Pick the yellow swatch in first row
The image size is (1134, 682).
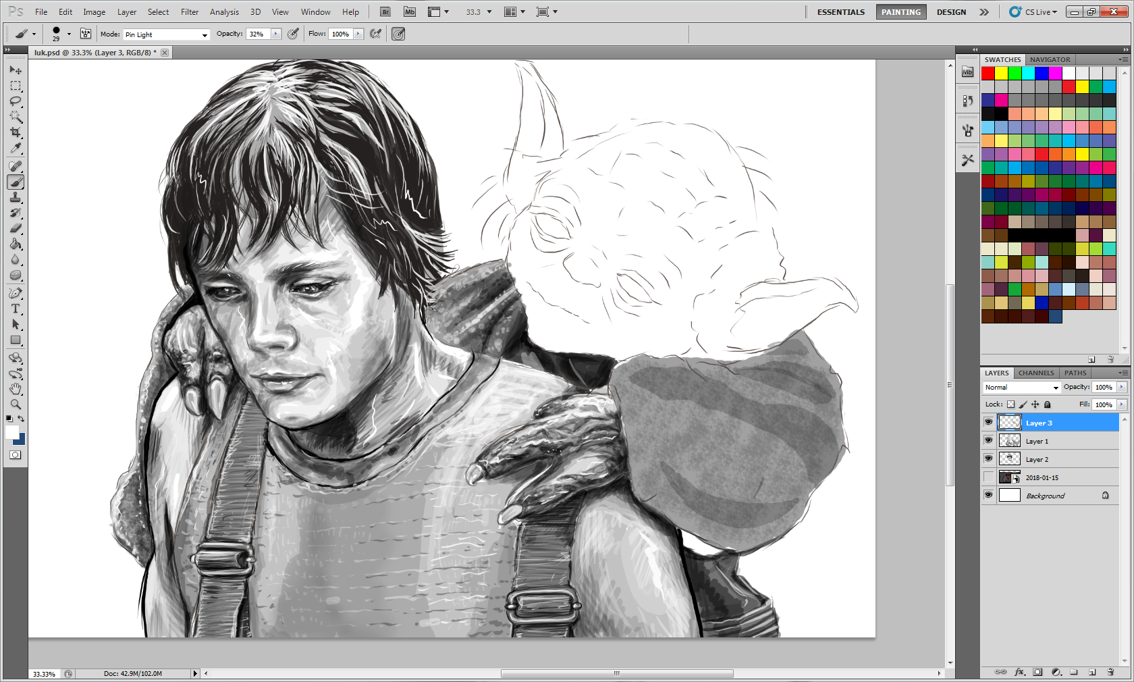(x=1002, y=73)
